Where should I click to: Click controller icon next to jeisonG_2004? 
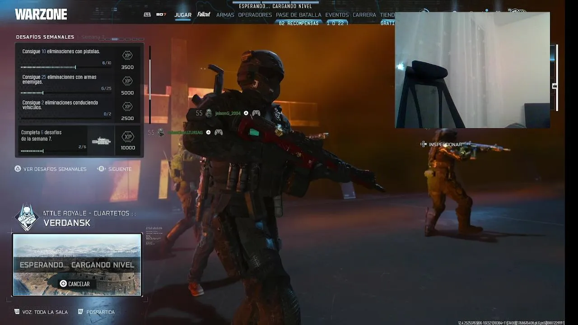pos(256,113)
